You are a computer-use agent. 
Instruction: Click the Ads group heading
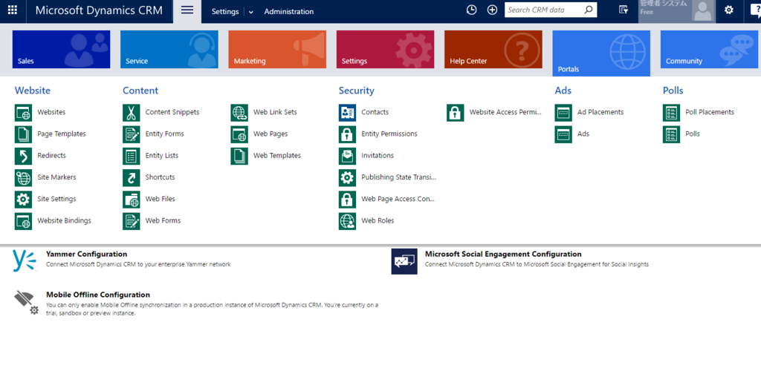pyautogui.click(x=563, y=91)
